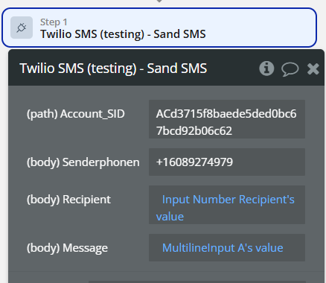The width and height of the screenshot is (326, 283).
Task: Open 'Input Number Recipient's value' dynamic expression
Action: [x=225, y=208]
